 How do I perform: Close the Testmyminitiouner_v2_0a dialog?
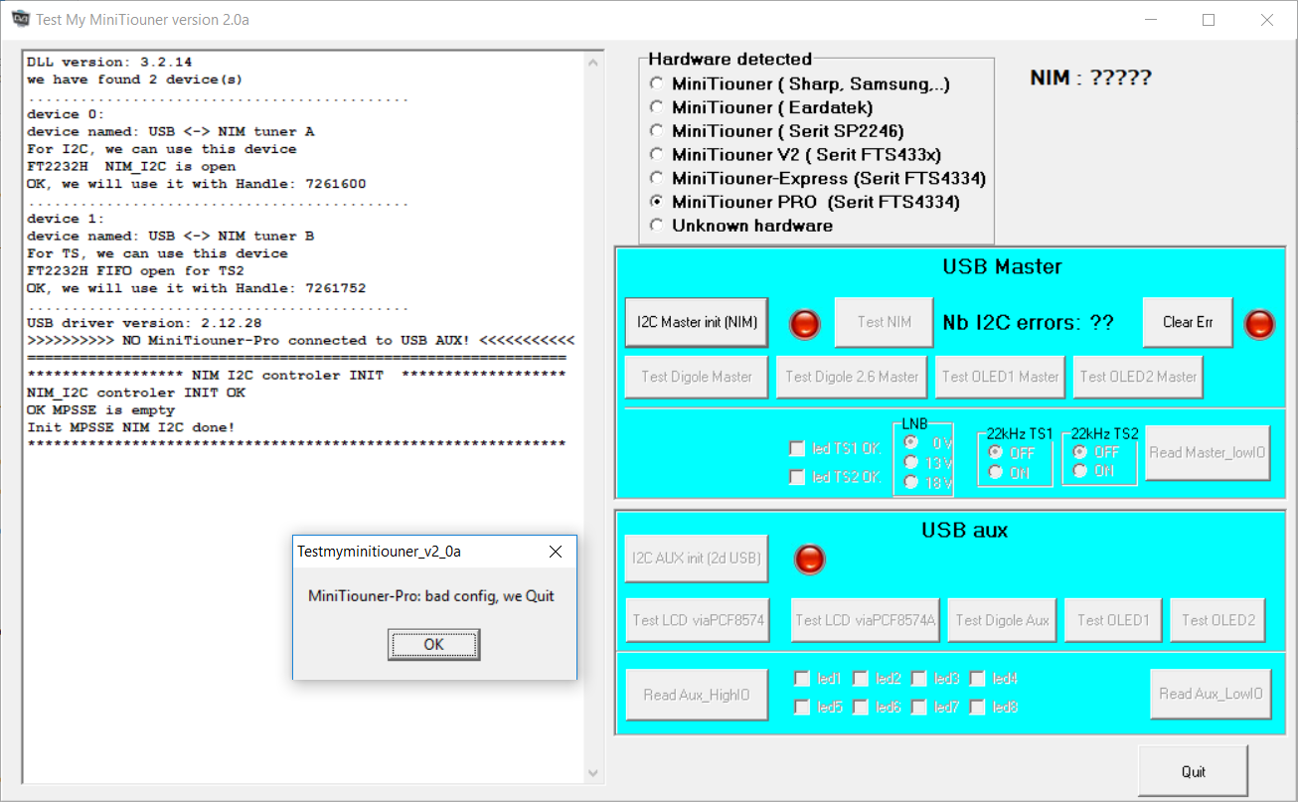pyautogui.click(x=556, y=552)
